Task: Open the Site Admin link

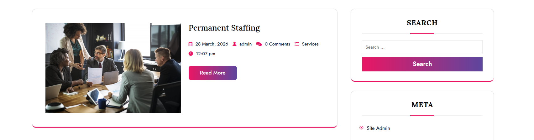Action: click(x=378, y=128)
